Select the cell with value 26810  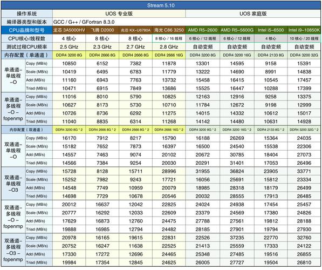304,262
